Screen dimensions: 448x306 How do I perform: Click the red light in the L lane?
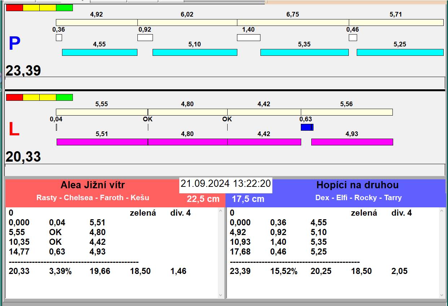pyautogui.click(x=14, y=97)
